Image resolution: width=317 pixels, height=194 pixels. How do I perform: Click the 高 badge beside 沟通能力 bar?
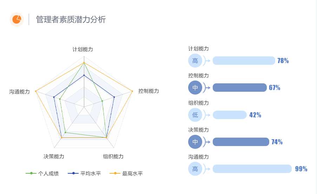[195, 169]
